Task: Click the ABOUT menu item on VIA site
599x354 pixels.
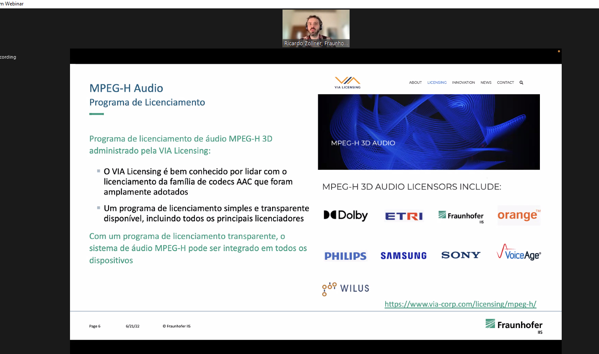Action: click(x=415, y=82)
